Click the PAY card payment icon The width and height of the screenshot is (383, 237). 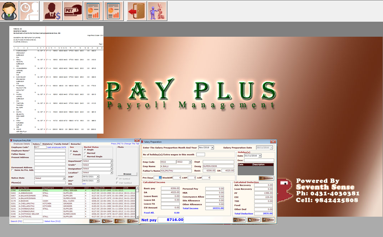73,10
